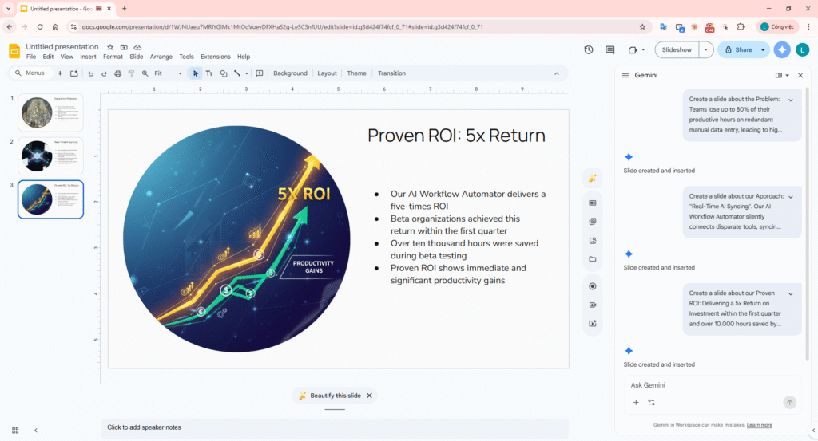Image resolution: width=818 pixels, height=441 pixels.
Task: Toggle the grid view button at bottom left
Action: pyautogui.click(x=14, y=430)
